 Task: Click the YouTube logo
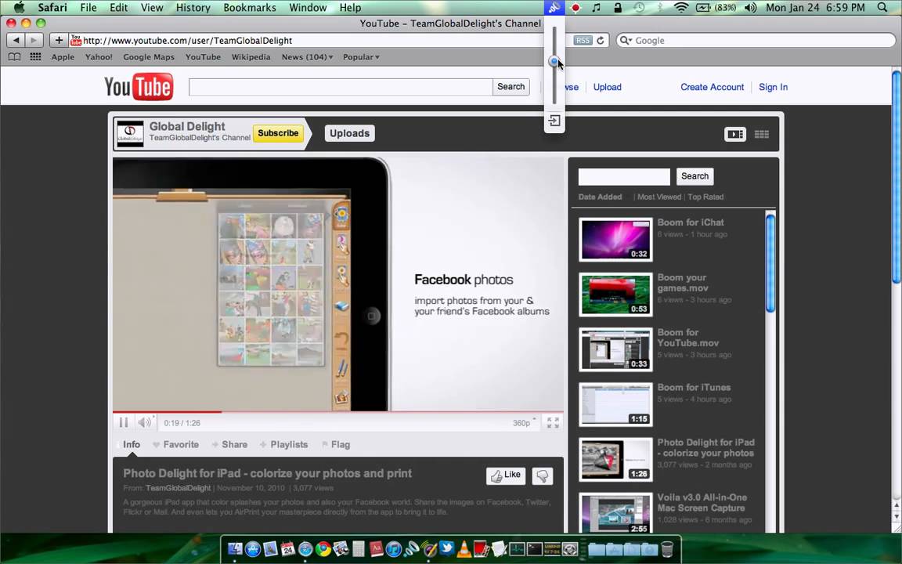[139, 86]
